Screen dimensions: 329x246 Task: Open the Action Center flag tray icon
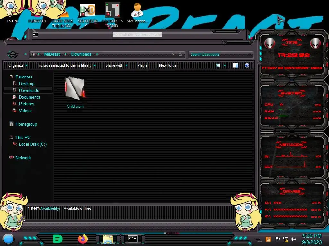coord(278,239)
